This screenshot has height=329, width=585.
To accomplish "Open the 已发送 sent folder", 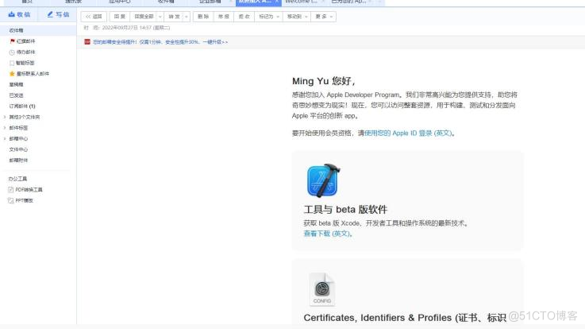I will (16, 95).
